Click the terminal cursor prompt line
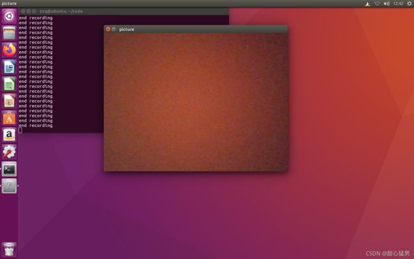The width and height of the screenshot is (414, 259). (20, 130)
